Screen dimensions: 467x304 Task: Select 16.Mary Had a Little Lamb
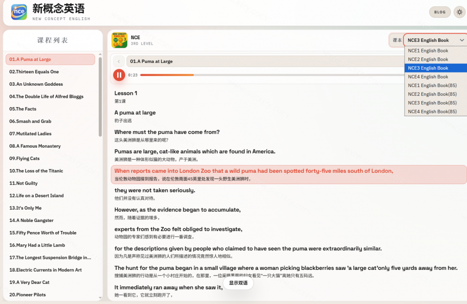(x=50, y=245)
